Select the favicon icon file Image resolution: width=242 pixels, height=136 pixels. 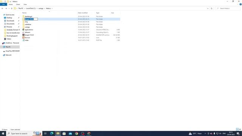tap(27, 38)
